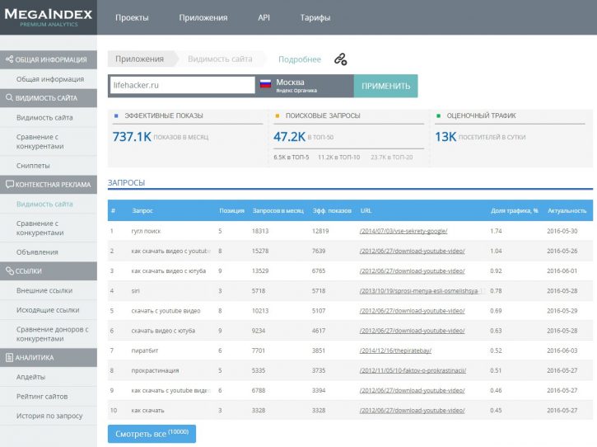
Task: Click the 47.2K in TOP-50 value
Action: pyautogui.click(x=289, y=137)
